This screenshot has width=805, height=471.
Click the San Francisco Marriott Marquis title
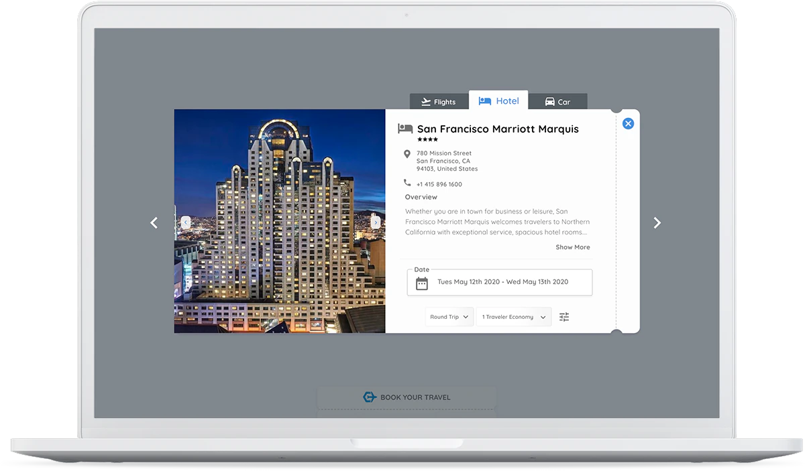498,129
